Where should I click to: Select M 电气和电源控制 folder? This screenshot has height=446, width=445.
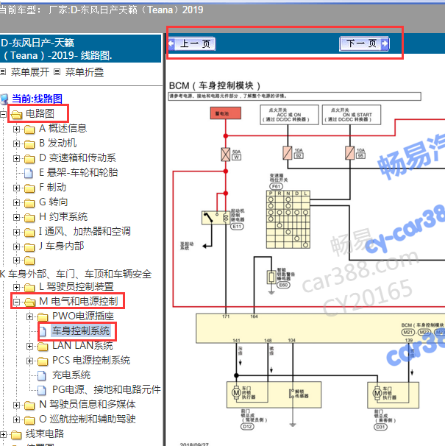(79, 301)
